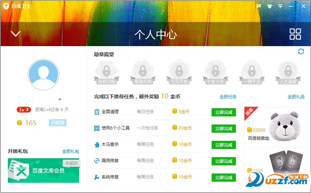Click the user avatar picture

[x=43, y=75]
